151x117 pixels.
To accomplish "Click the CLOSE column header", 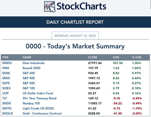I will click(x=93, y=57).
